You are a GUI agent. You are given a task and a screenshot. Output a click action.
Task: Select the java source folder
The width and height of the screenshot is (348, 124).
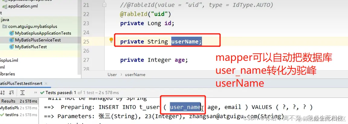click(x=5, y=20)
